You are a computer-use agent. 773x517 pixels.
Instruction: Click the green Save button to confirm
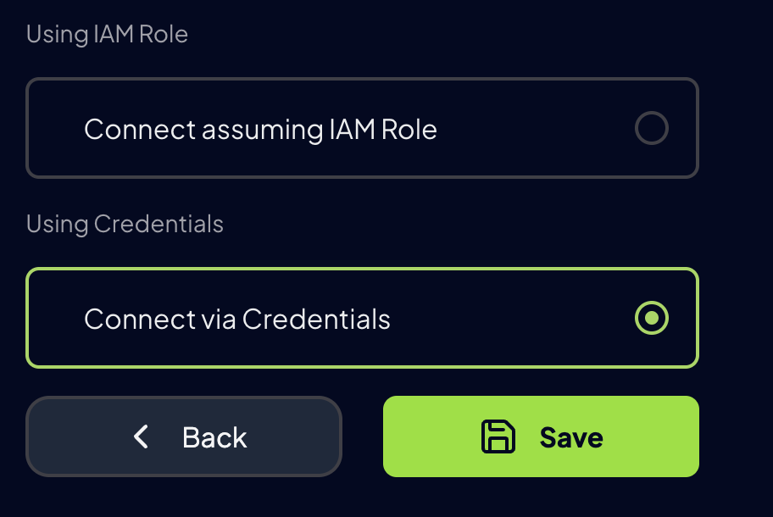tap(541, 436)
